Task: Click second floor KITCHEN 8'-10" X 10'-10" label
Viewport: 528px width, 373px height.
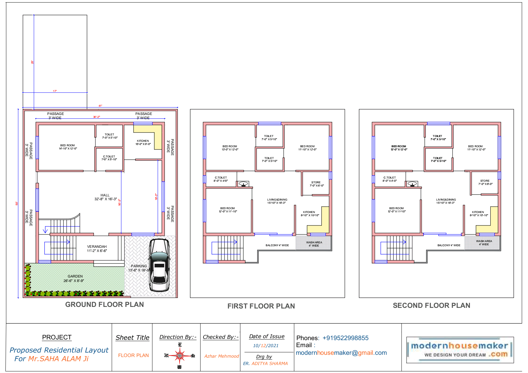Action: tap(478, 214)
